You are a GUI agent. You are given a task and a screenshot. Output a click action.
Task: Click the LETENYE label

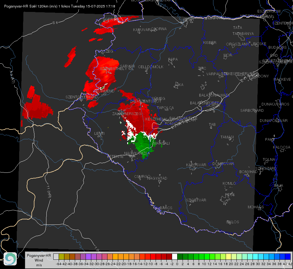pyautogui.click(x=115, y=157)
